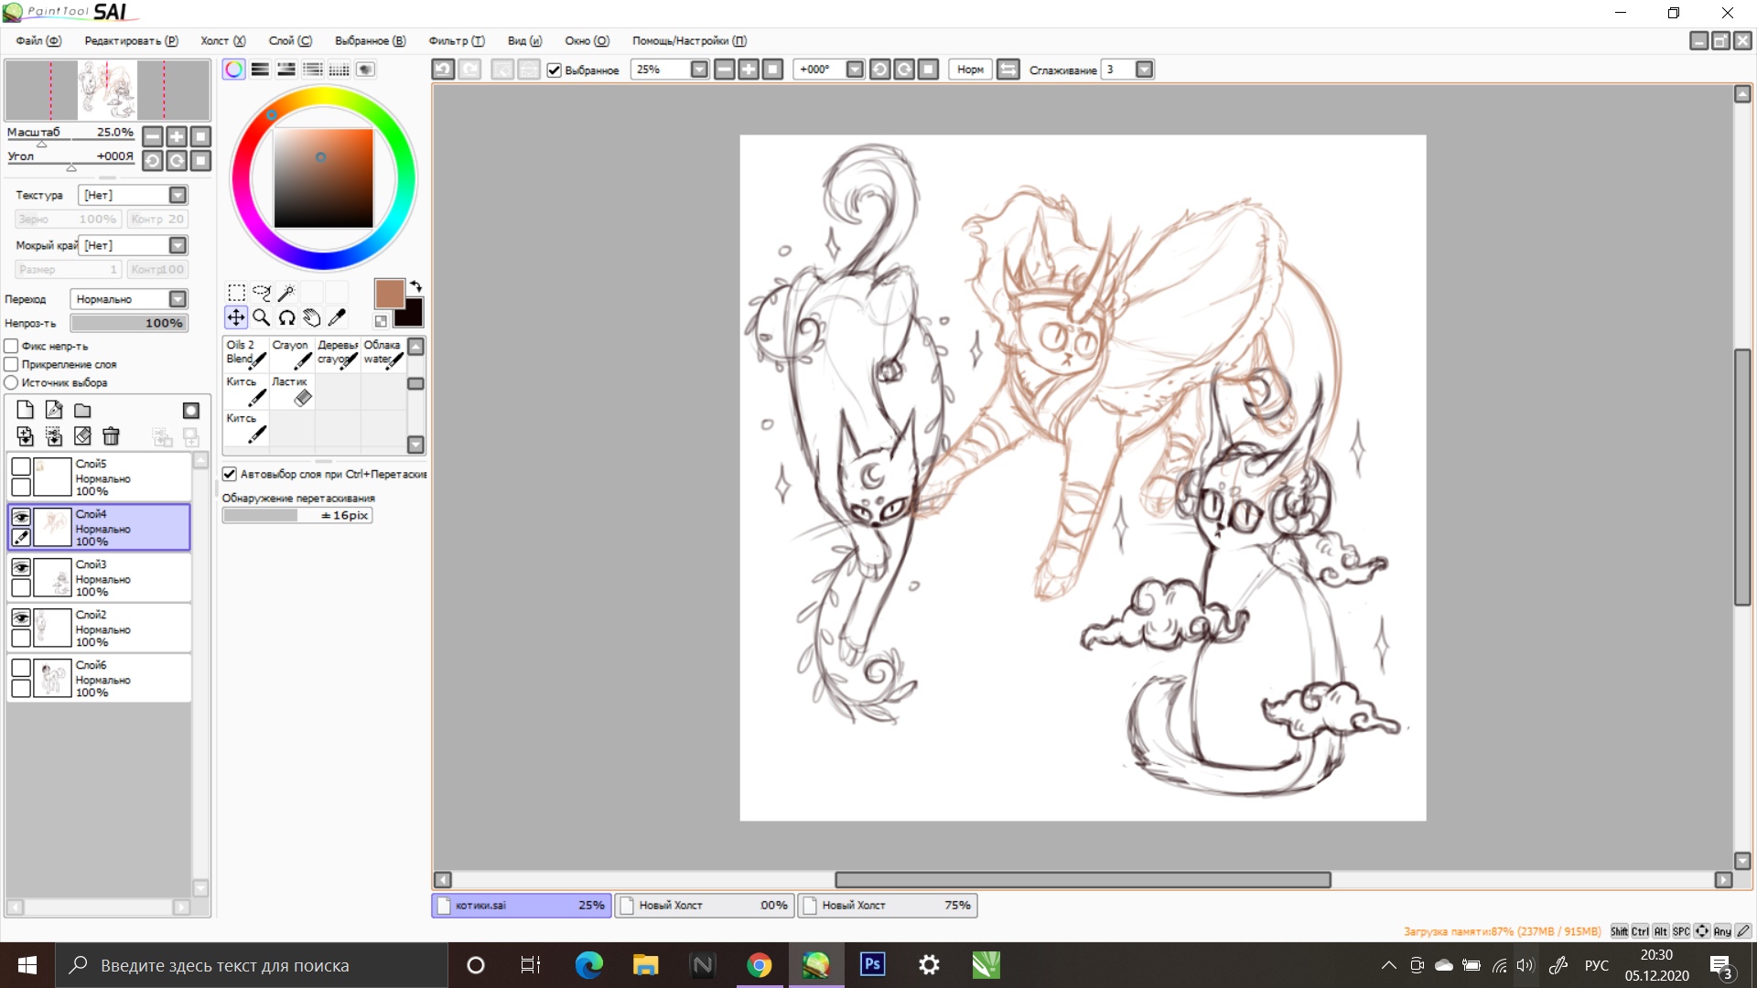
Task: Toggle Выбранное checkbox in top toolbar
Action: point(554,70)
